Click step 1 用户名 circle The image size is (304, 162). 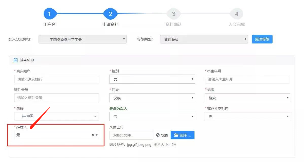click(49, 14)
